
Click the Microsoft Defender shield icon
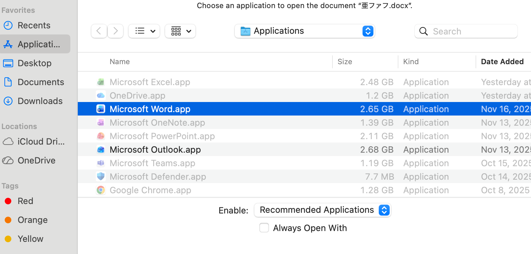101,176
